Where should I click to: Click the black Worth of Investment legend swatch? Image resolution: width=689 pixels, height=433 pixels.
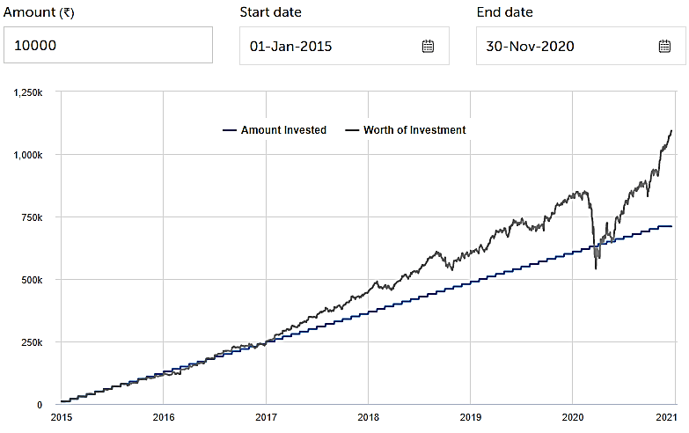354,130
